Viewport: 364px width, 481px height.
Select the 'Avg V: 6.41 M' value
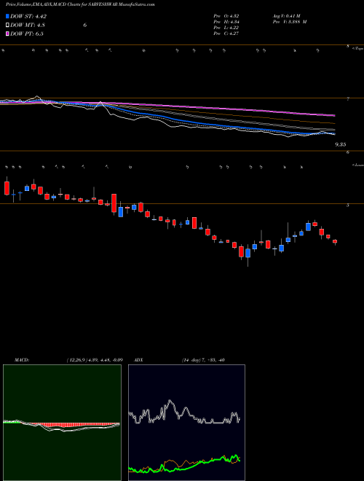287,15
